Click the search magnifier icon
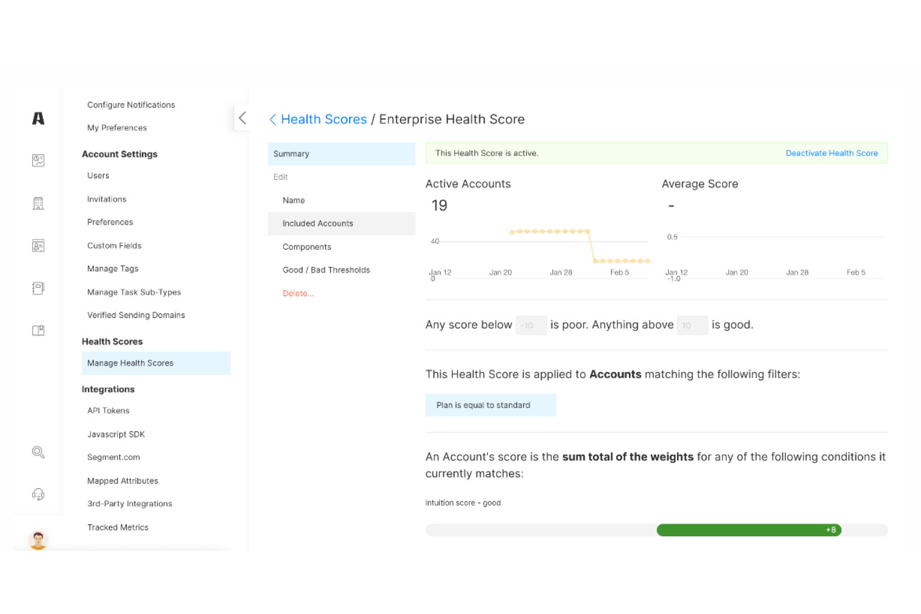This screenshot has width=921, height=614. pyautogui.click(x=38, y=452)
